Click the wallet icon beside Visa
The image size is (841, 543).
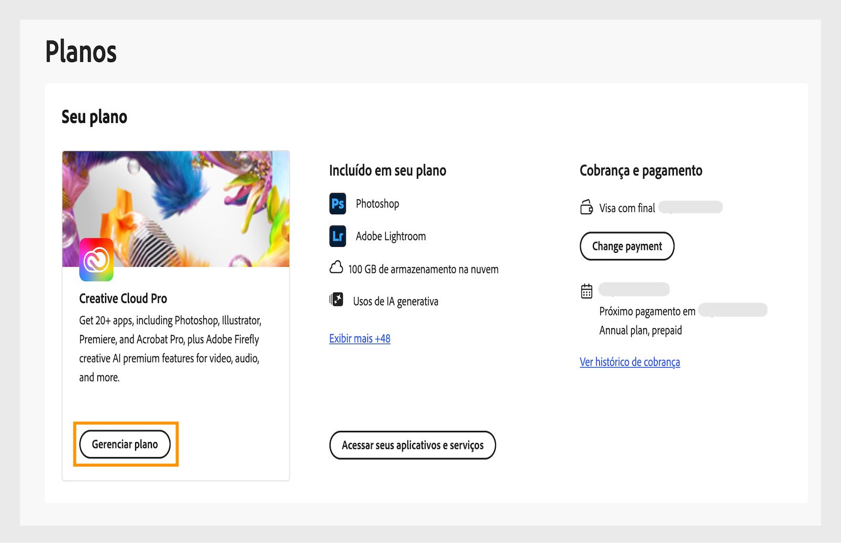(x=587, y=207)
